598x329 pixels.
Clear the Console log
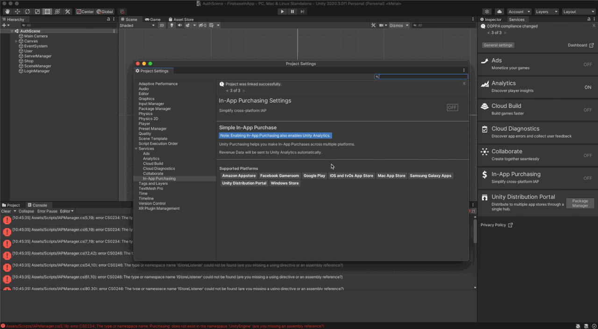(6, 211)
